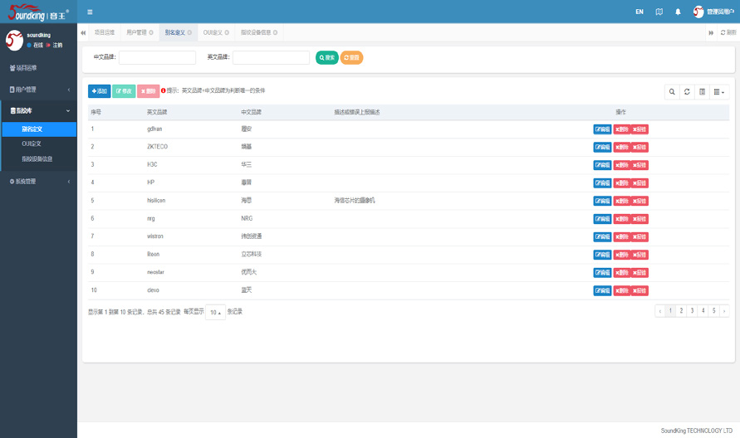Click the green 搜索 search button
The image size is (740, 438).
[x=326, y=57]
